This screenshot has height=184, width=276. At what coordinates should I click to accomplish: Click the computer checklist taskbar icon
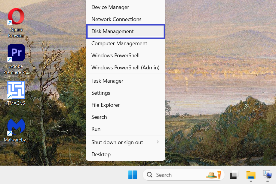click(x=267, y=175)
